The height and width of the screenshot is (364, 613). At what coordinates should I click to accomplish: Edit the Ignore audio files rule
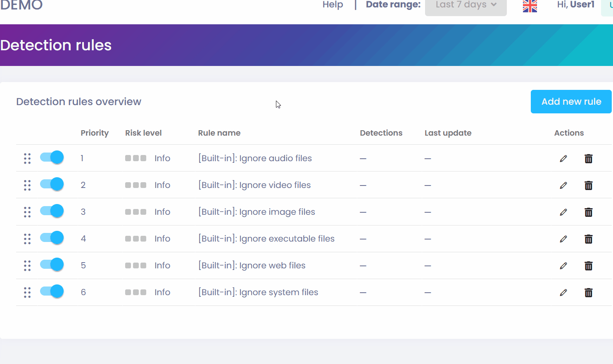[x=563, y=158]
